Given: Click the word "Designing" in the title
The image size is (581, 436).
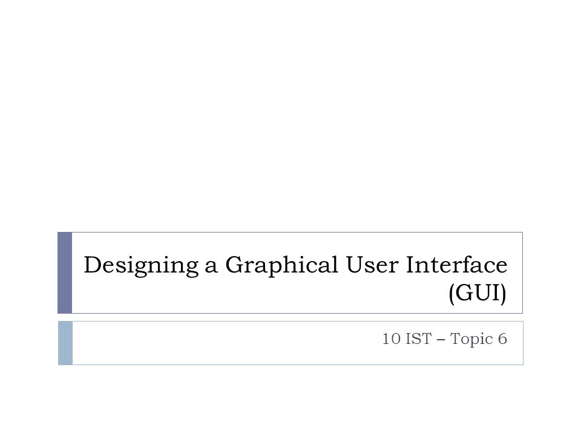Looking at the screenshot, I should tap(141, 265).
